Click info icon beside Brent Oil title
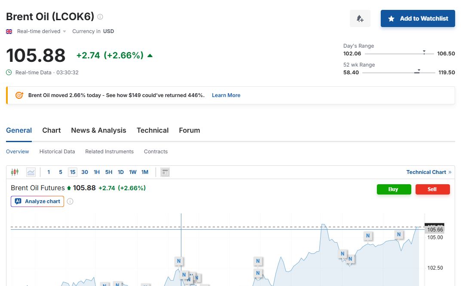This screenshot has height=286, width=465. 100,17
